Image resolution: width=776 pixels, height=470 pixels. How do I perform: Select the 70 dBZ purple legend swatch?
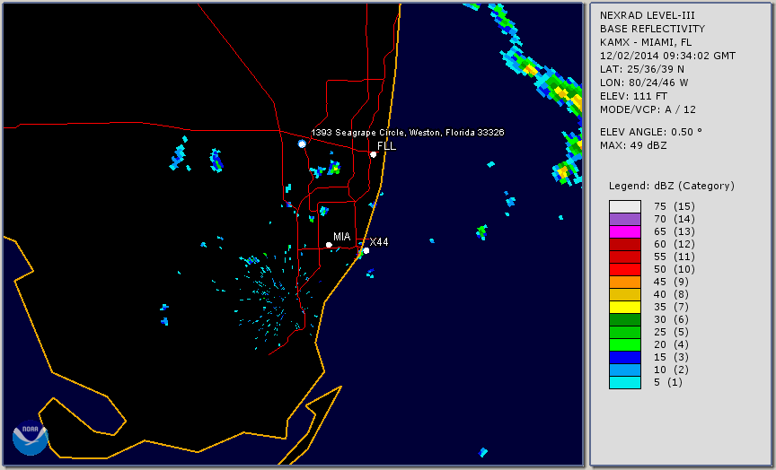click(x=625, y=219)
